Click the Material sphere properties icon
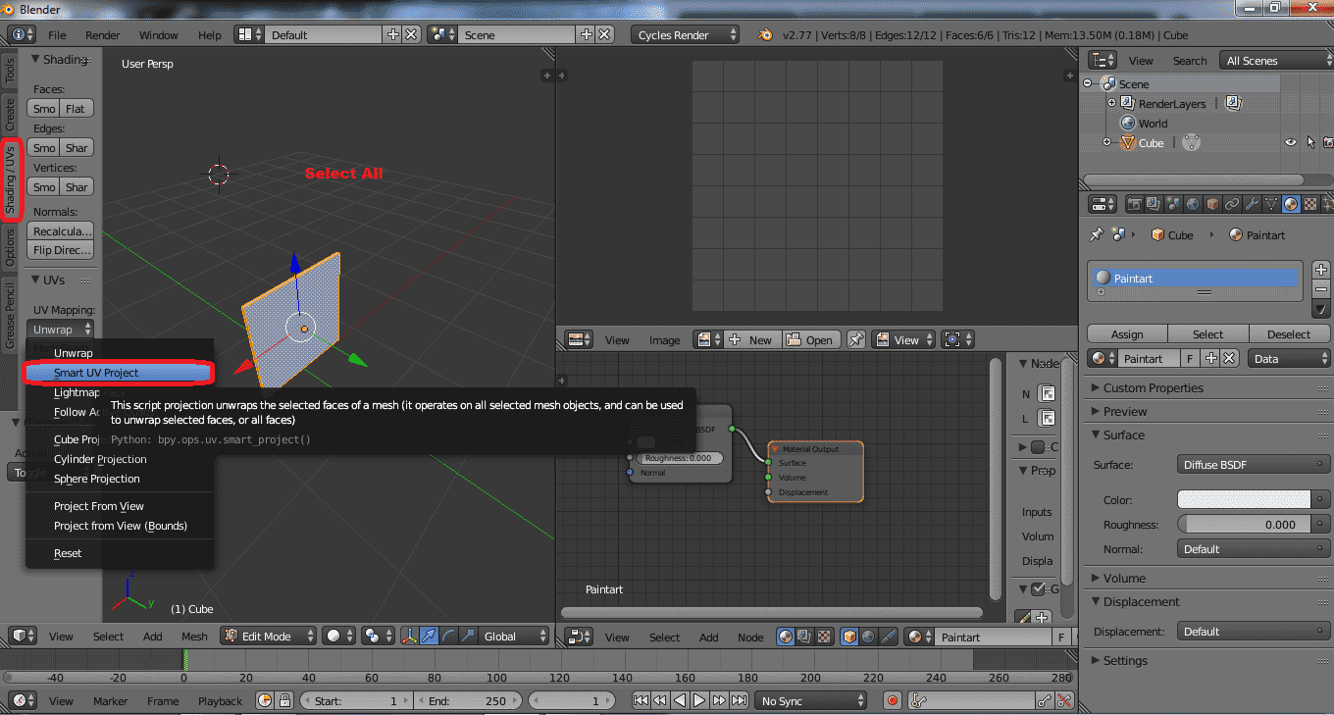 [x=1290, y=204]
